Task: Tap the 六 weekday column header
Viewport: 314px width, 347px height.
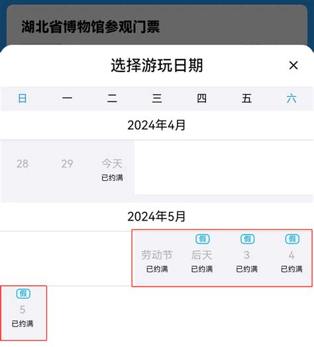Action: click(x=291, y=99)
